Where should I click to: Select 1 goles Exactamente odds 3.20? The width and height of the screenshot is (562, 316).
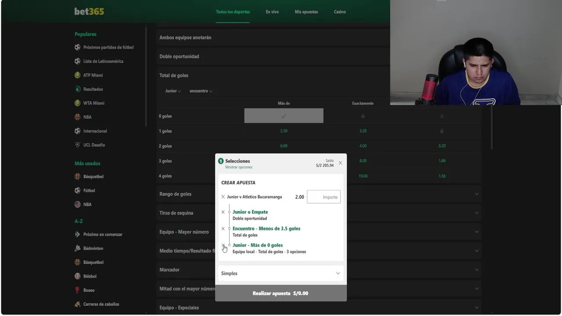point(363,131)
